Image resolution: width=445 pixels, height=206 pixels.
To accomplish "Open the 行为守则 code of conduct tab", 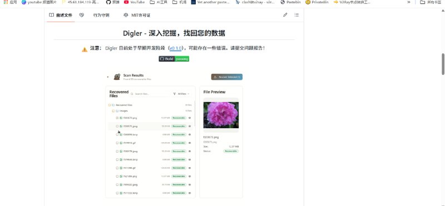I will [x=101, y=16].
